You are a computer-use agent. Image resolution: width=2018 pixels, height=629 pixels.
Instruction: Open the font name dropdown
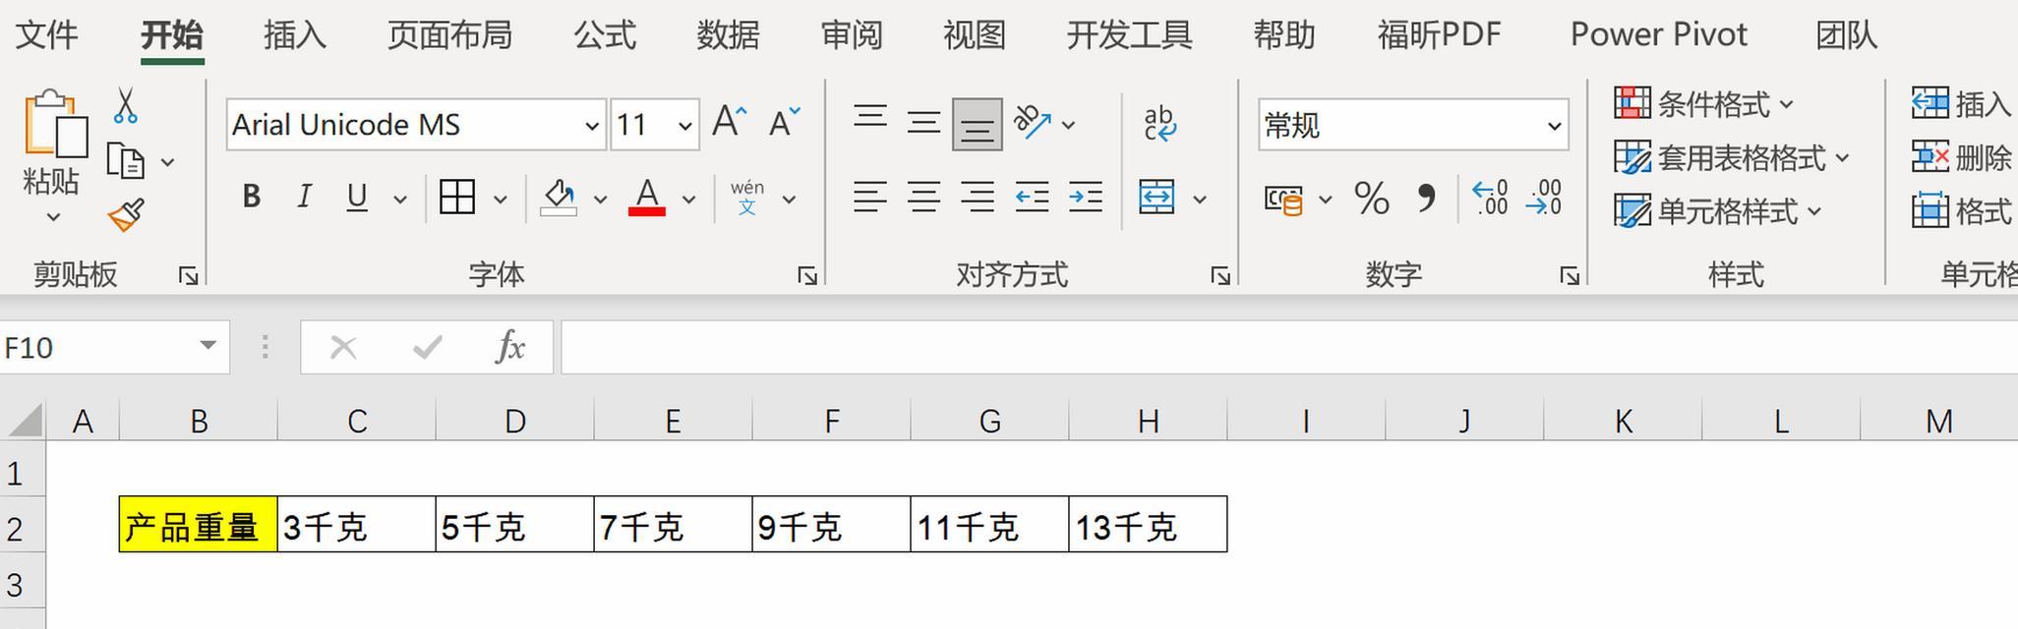591,126
